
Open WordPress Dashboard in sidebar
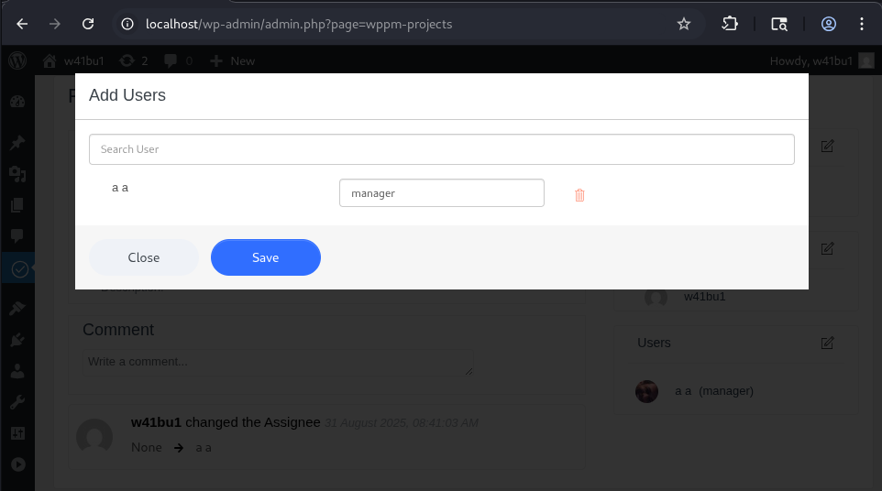coord(17,102)
